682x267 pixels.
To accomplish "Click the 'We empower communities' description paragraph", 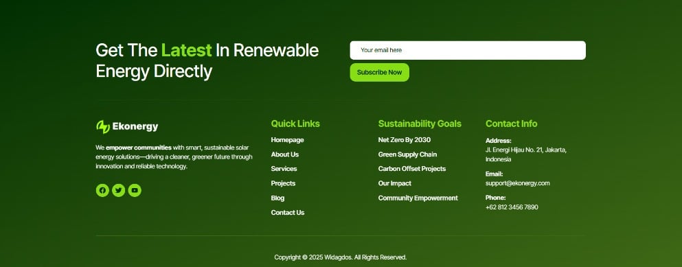I will click(x=174, y=157).
